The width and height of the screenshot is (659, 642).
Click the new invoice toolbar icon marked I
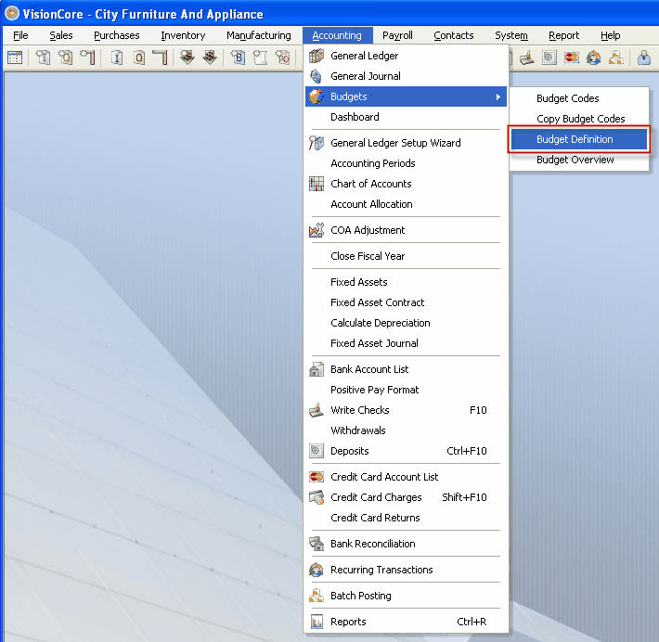(43, 58)
